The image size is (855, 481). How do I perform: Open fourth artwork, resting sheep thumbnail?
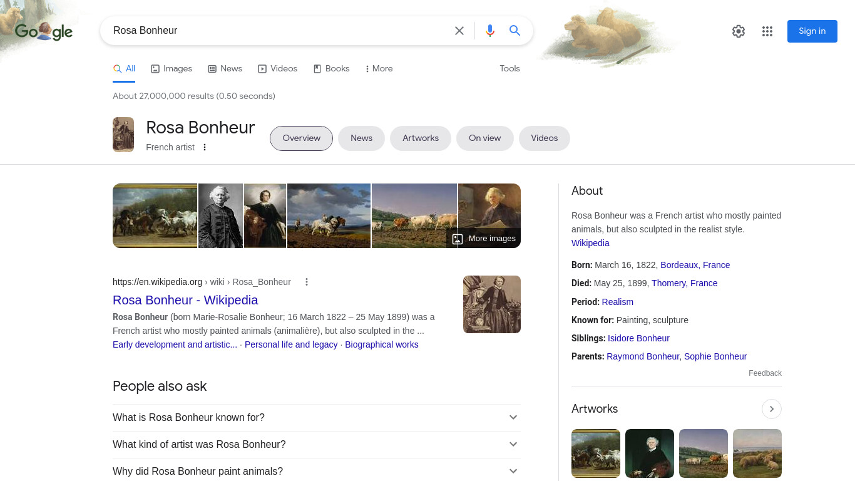(x=757, y=453)
